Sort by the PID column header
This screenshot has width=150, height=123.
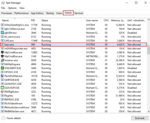(x=33, y=20)
